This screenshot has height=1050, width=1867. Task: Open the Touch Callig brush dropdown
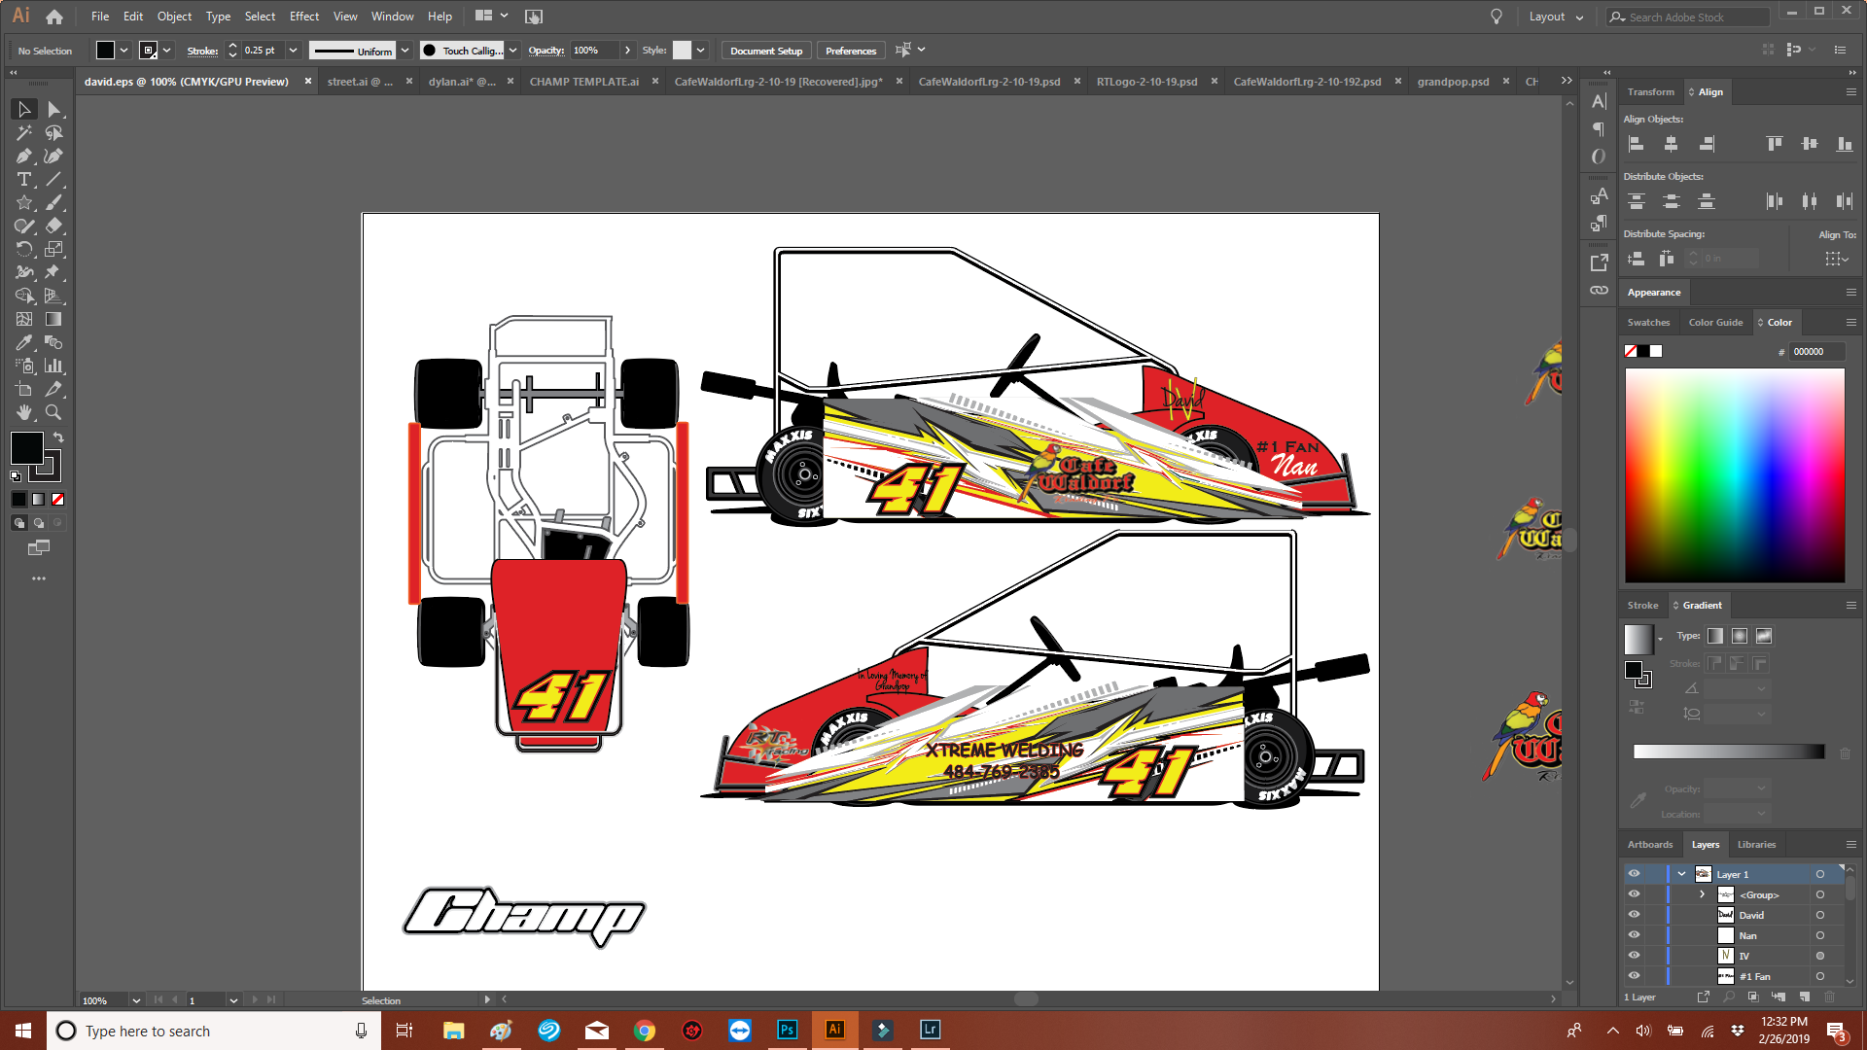click(x=513, y=51)
